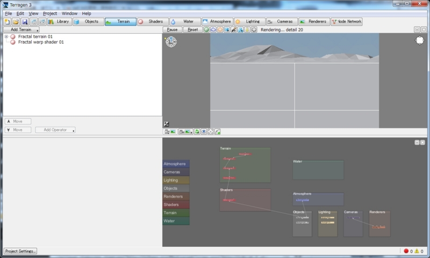This screenshot has height=258, width=430.
Task: Open the Node Network layout
Action: 347,21
